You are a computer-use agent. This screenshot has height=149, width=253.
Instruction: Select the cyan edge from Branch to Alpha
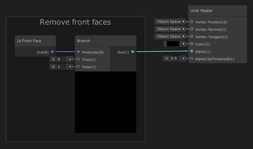tap(162, 51)
